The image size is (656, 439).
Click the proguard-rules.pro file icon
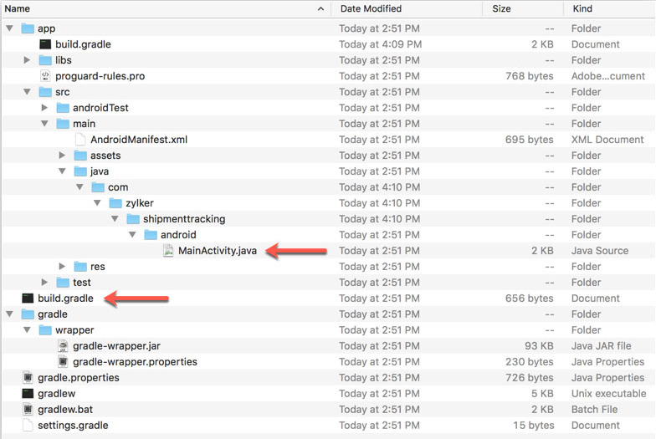point(45,76)
